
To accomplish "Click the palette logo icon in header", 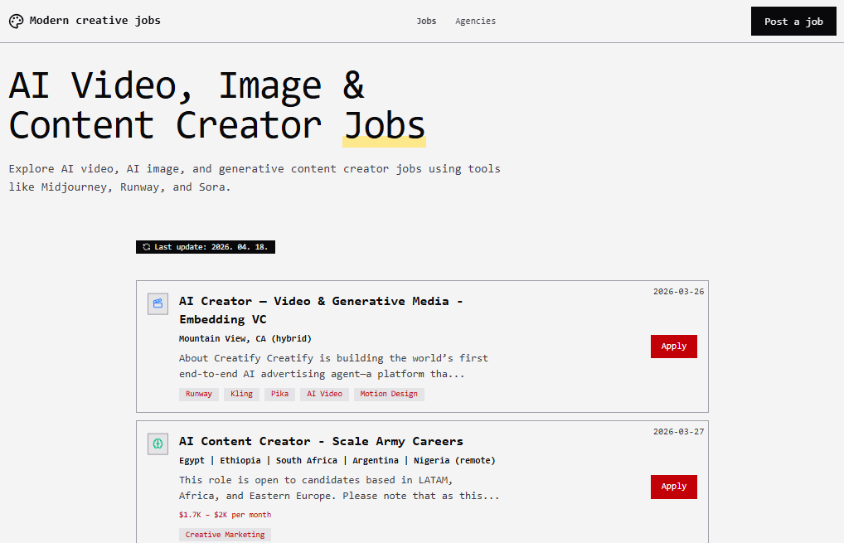I will tap(17, 22).
